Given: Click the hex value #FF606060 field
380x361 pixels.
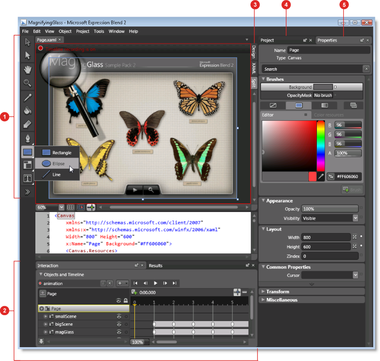Looking at the screenshot, I should pos(347,177).
